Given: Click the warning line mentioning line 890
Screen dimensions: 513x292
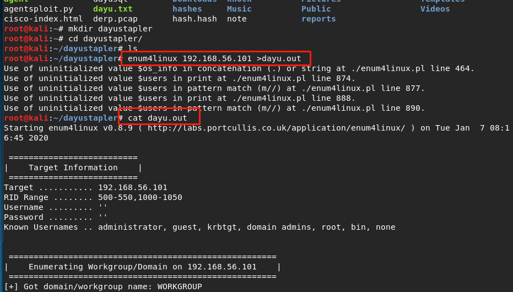Looking at the screenshot, I should (214, 108).
